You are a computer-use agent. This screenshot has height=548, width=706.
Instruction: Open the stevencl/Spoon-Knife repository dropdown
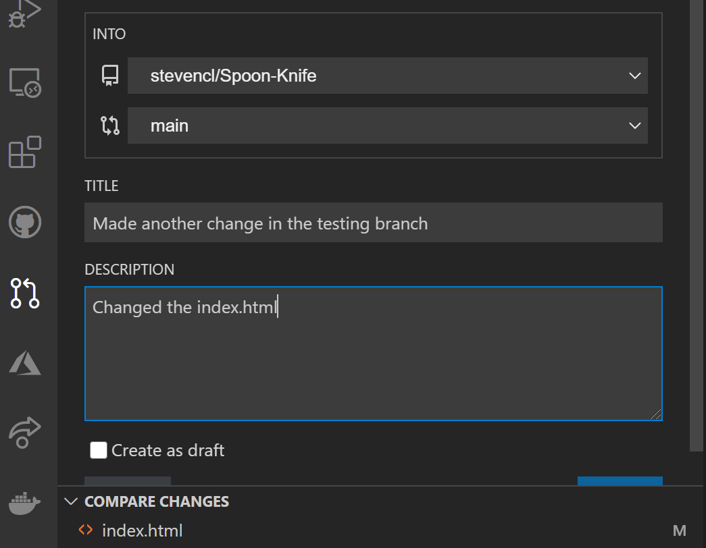click(x=388, y=76)
